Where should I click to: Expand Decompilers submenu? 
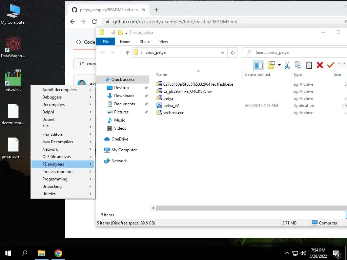tap(63, 105)
